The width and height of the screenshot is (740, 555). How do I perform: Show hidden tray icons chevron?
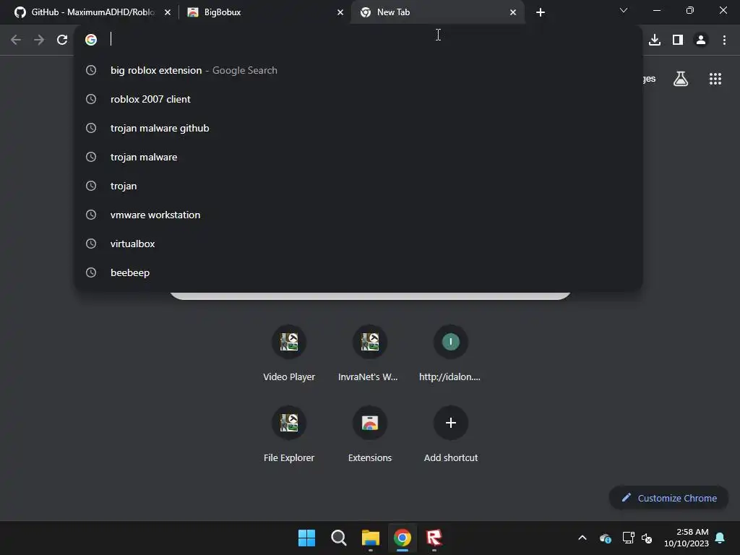click(582, 538)
